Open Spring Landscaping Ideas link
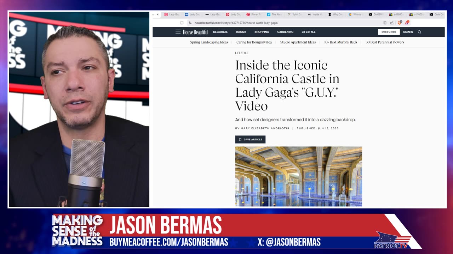Viewport: 453px width, 254px height. 209,42
